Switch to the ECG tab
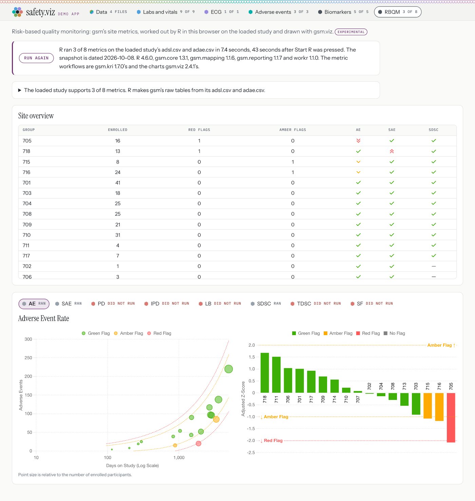 [222, 12]
